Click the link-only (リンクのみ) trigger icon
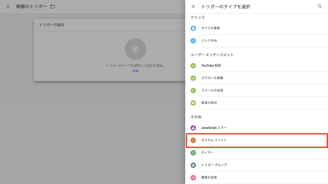328x184 pixels. click(193, 41)
